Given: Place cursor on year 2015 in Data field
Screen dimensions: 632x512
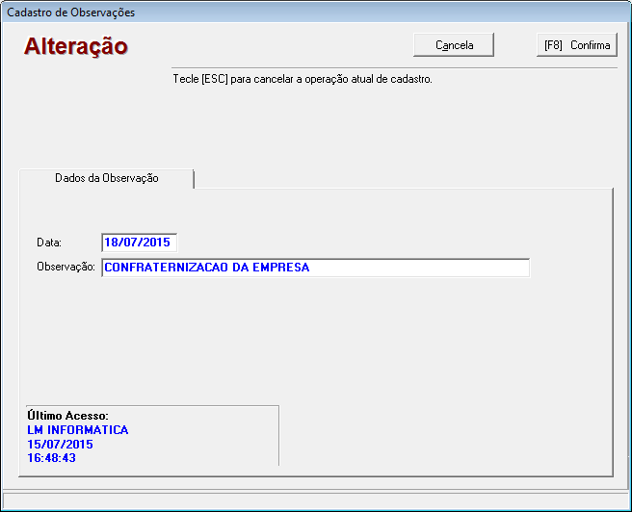Looking at the screenshot, I should pyautogui.click(x=156, y=243).
